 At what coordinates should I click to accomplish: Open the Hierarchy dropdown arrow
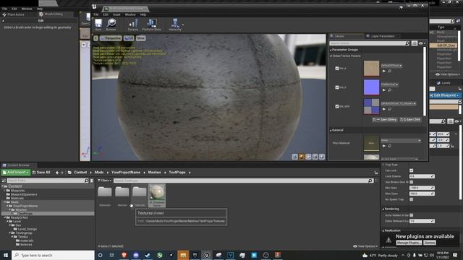(183, 25)
